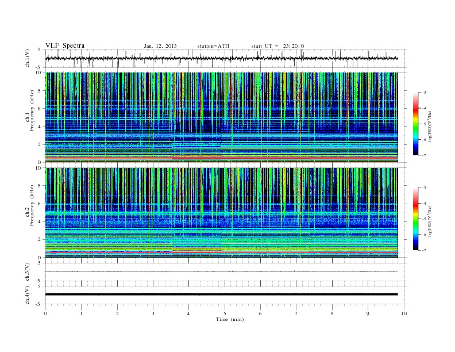
Task: Click the "-4" label on ch.2 color bar
Action: pyautogui.click(x=424, y=203)
